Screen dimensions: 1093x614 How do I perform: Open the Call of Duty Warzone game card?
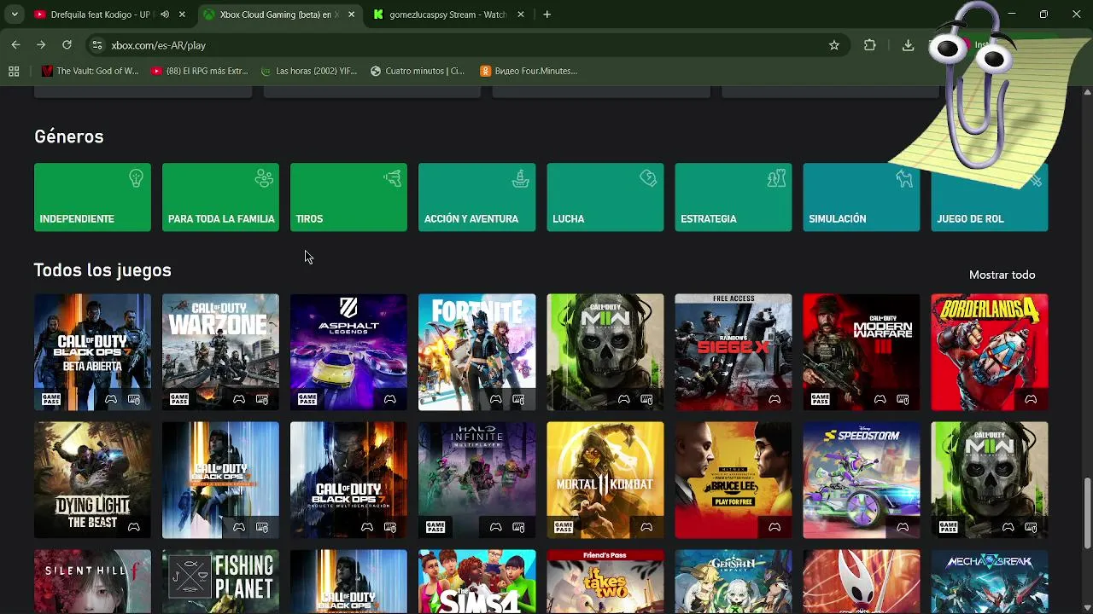220,352
